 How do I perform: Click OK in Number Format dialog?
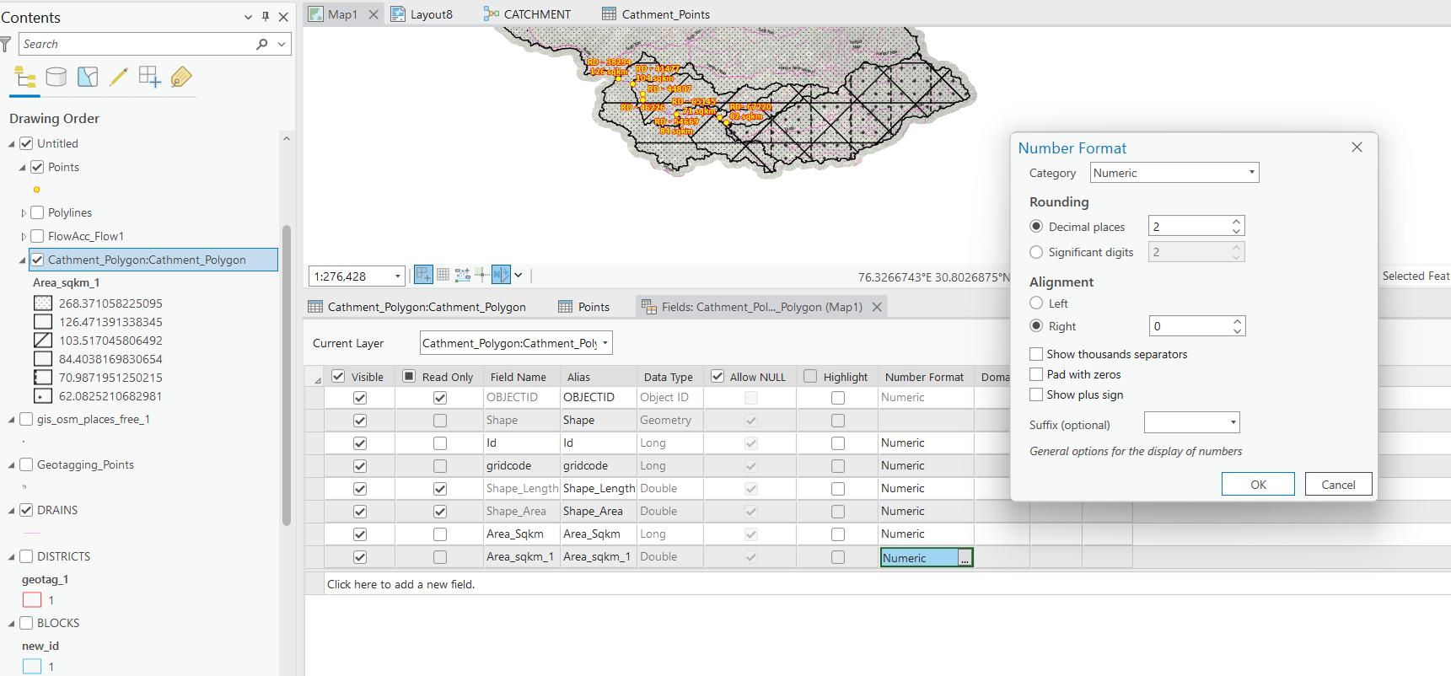pos(1257,485)
